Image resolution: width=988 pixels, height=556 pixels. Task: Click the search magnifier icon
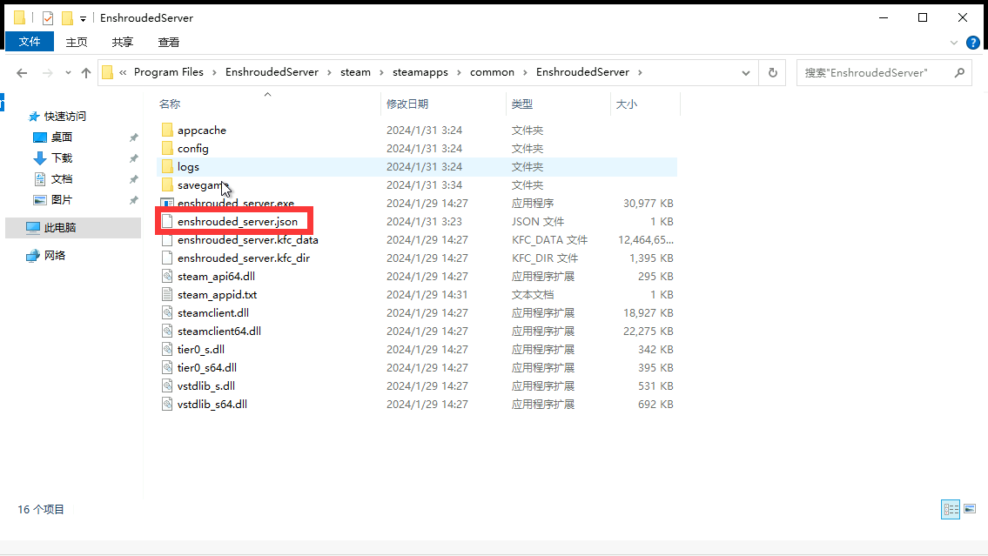point(959,73)
